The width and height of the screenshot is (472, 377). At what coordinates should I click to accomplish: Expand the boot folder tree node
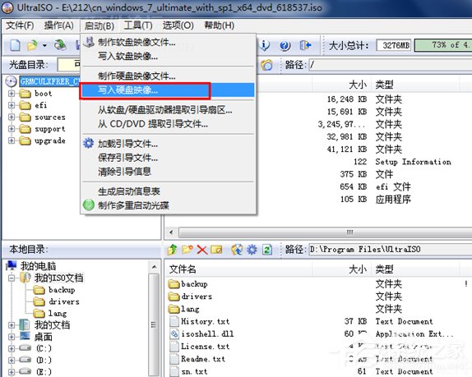pyautogui.click(x=12, y=94)
